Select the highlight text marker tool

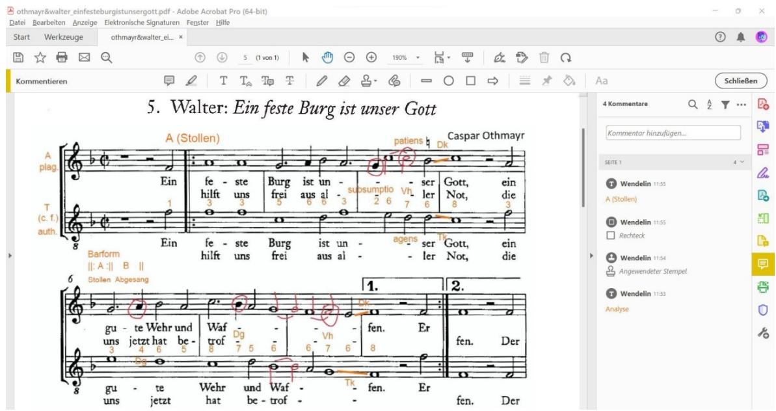191,81
